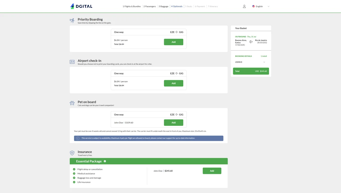Screen dimensions: 341x193
Task: Add Pet on board for John Doe
Action: click(x=173, y=123)
